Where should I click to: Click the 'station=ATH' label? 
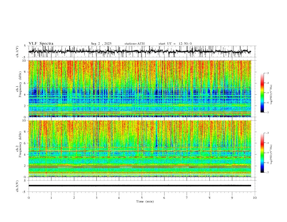tap(134, 44)
